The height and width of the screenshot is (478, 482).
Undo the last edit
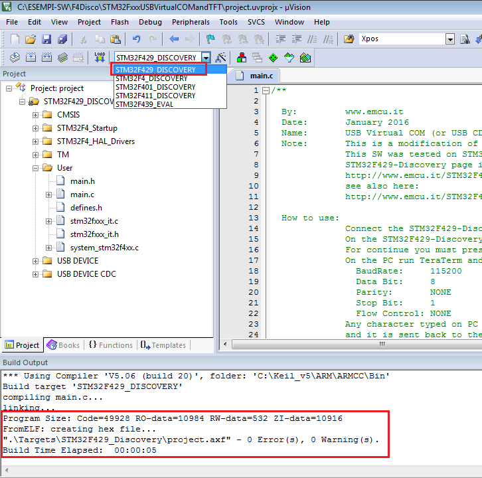[x=136, y=39]
